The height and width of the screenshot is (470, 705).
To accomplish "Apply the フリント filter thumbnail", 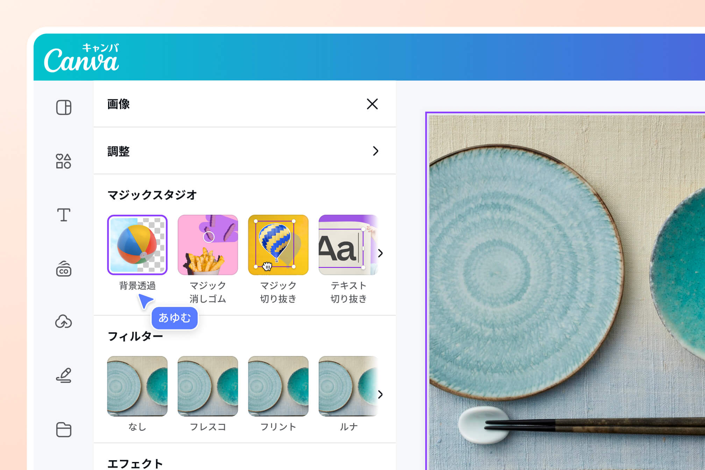I will tap(278, 386).
